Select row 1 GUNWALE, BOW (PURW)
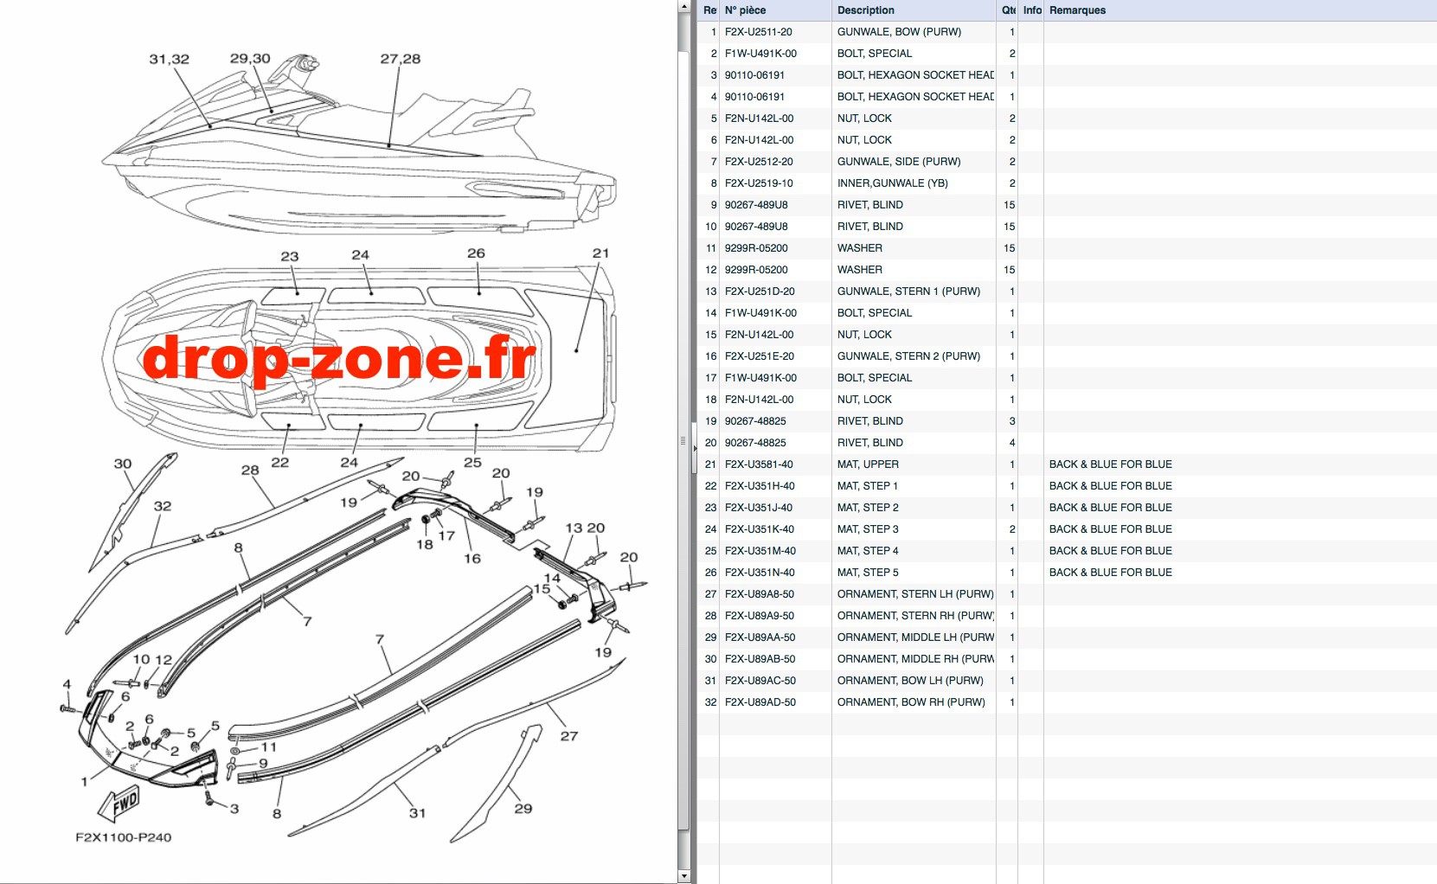The image size is (1437, 884). pos(1067,32)
